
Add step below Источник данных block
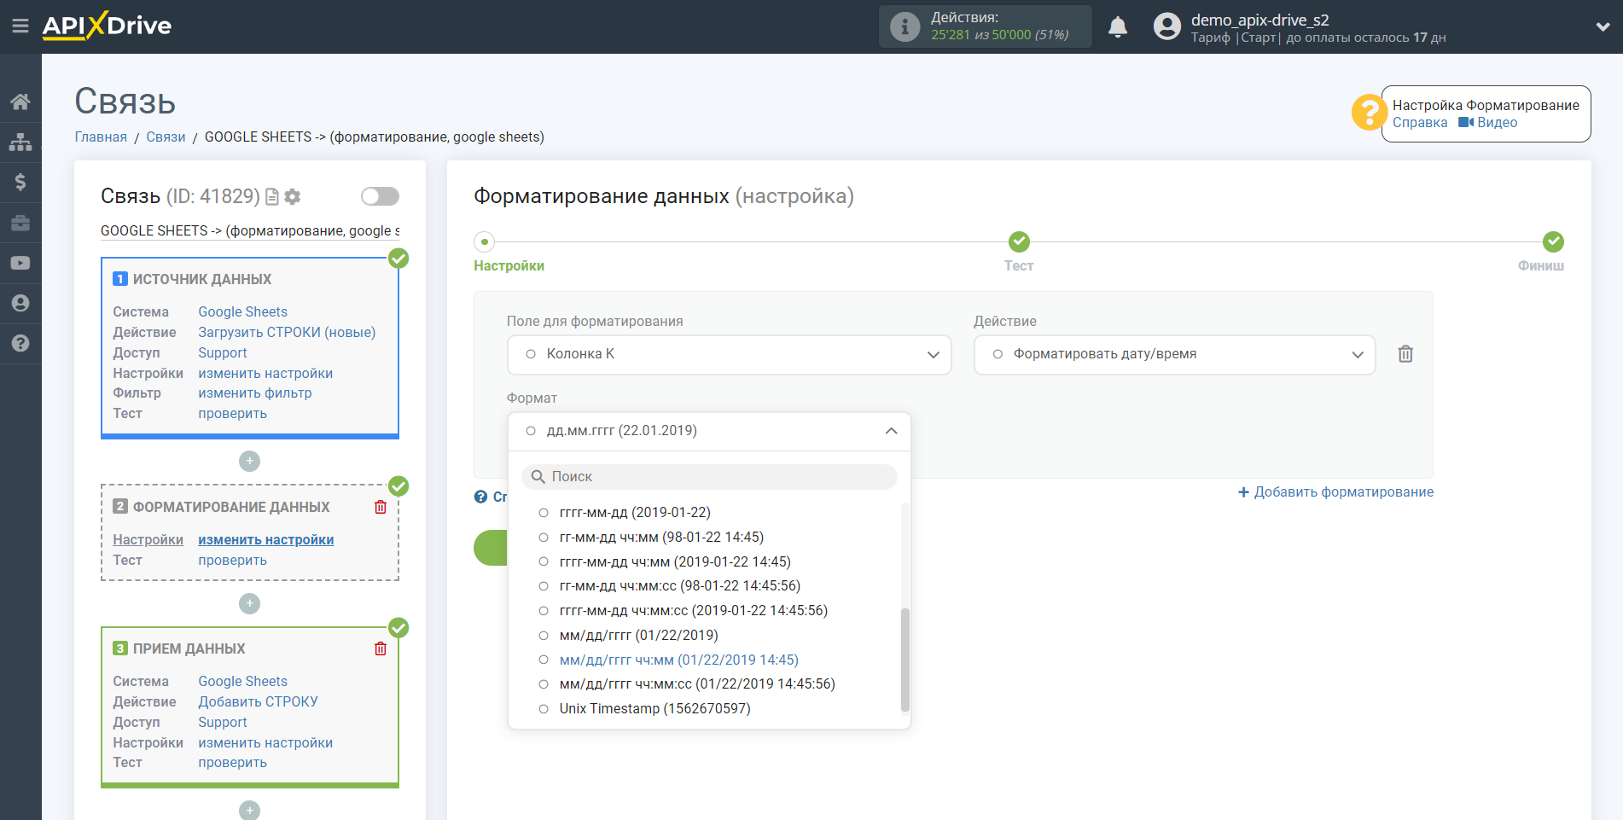pyautogui.click(x=249, y=461)
